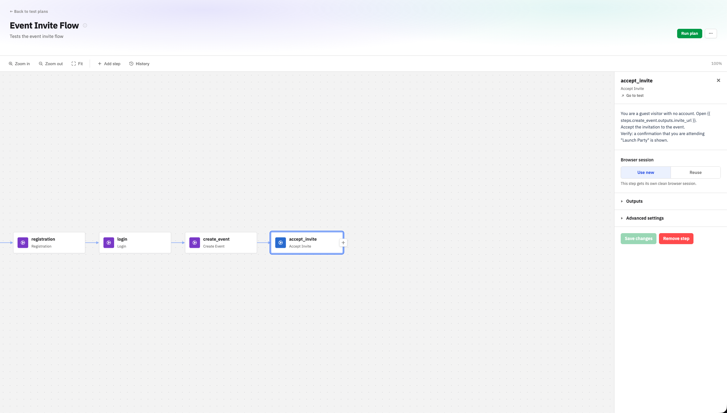
Task: Go back to test plans
Action: [29, 12]
